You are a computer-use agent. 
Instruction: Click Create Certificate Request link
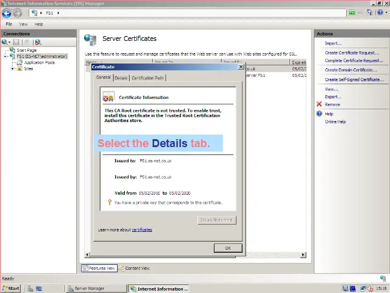point(352,53)
